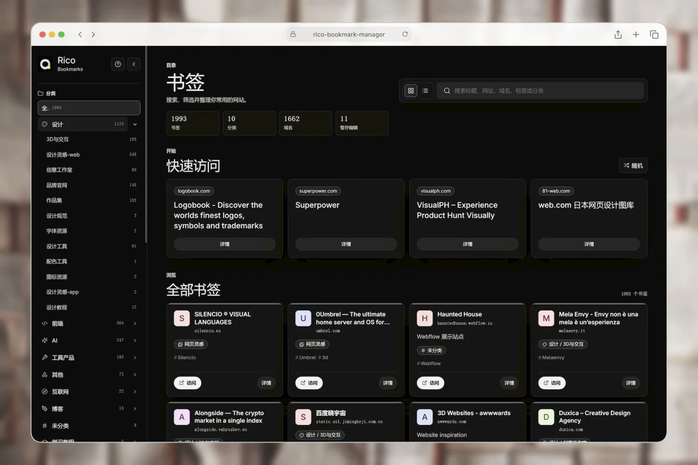This screenshot has width=698, height=465.
Task: Switch to list view layout
Action: (x=425, y=91)
